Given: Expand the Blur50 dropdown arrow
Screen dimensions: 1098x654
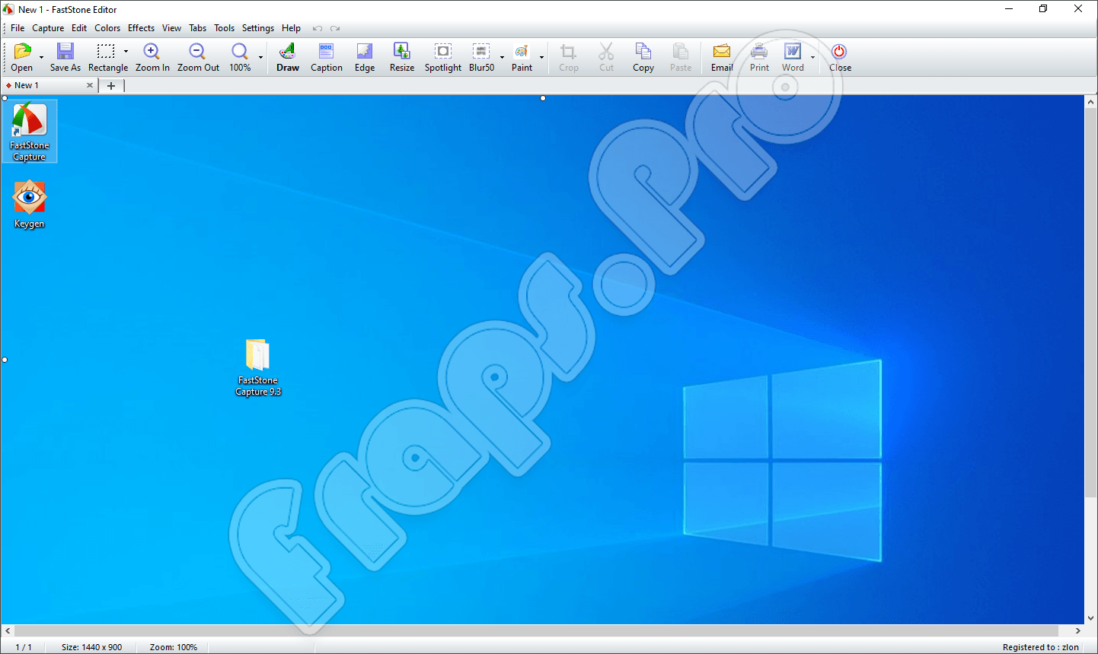Looking at the screenshot, I should [x=502, y=57].
